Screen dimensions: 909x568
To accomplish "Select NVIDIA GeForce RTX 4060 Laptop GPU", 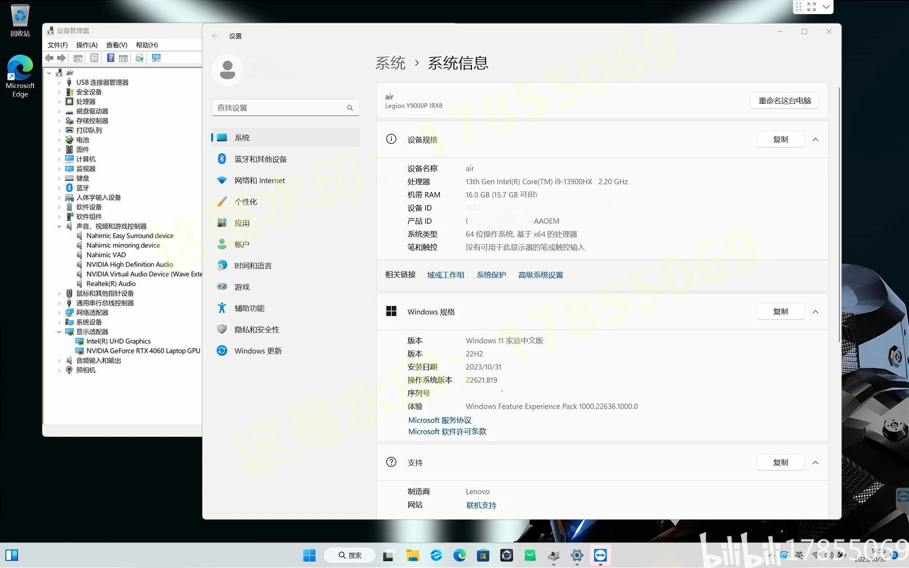I will 143,351.
